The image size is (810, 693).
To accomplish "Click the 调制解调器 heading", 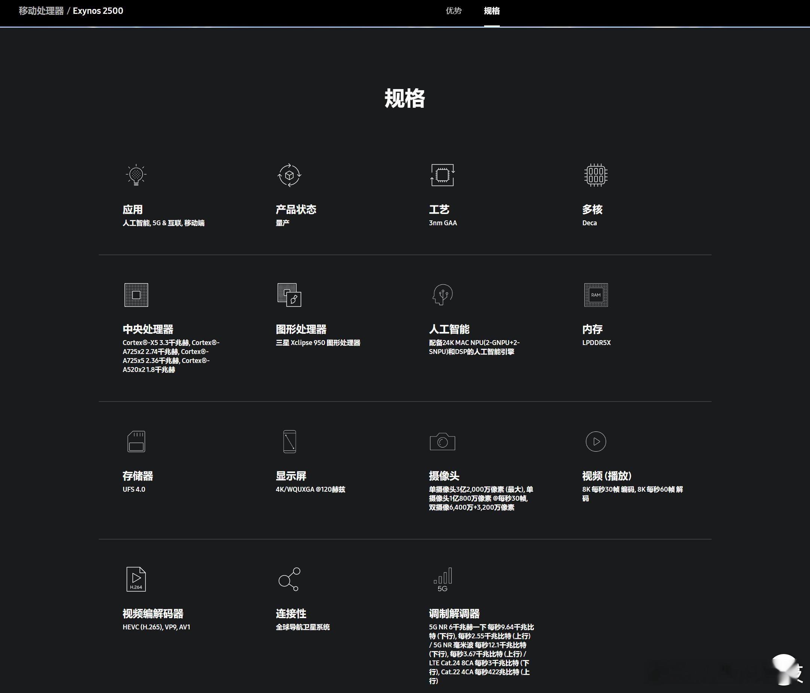I will click(x=454, y=614).
